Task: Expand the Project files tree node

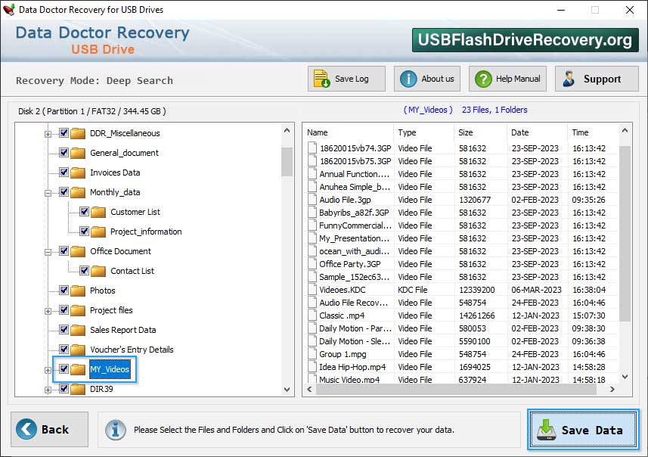Action: pos(48,311)
